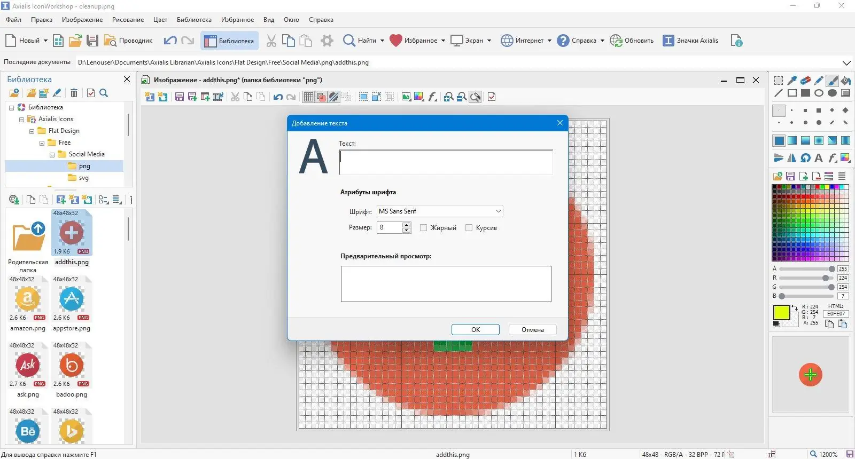Collapse the Flat Design tree node

click(32, 131)
